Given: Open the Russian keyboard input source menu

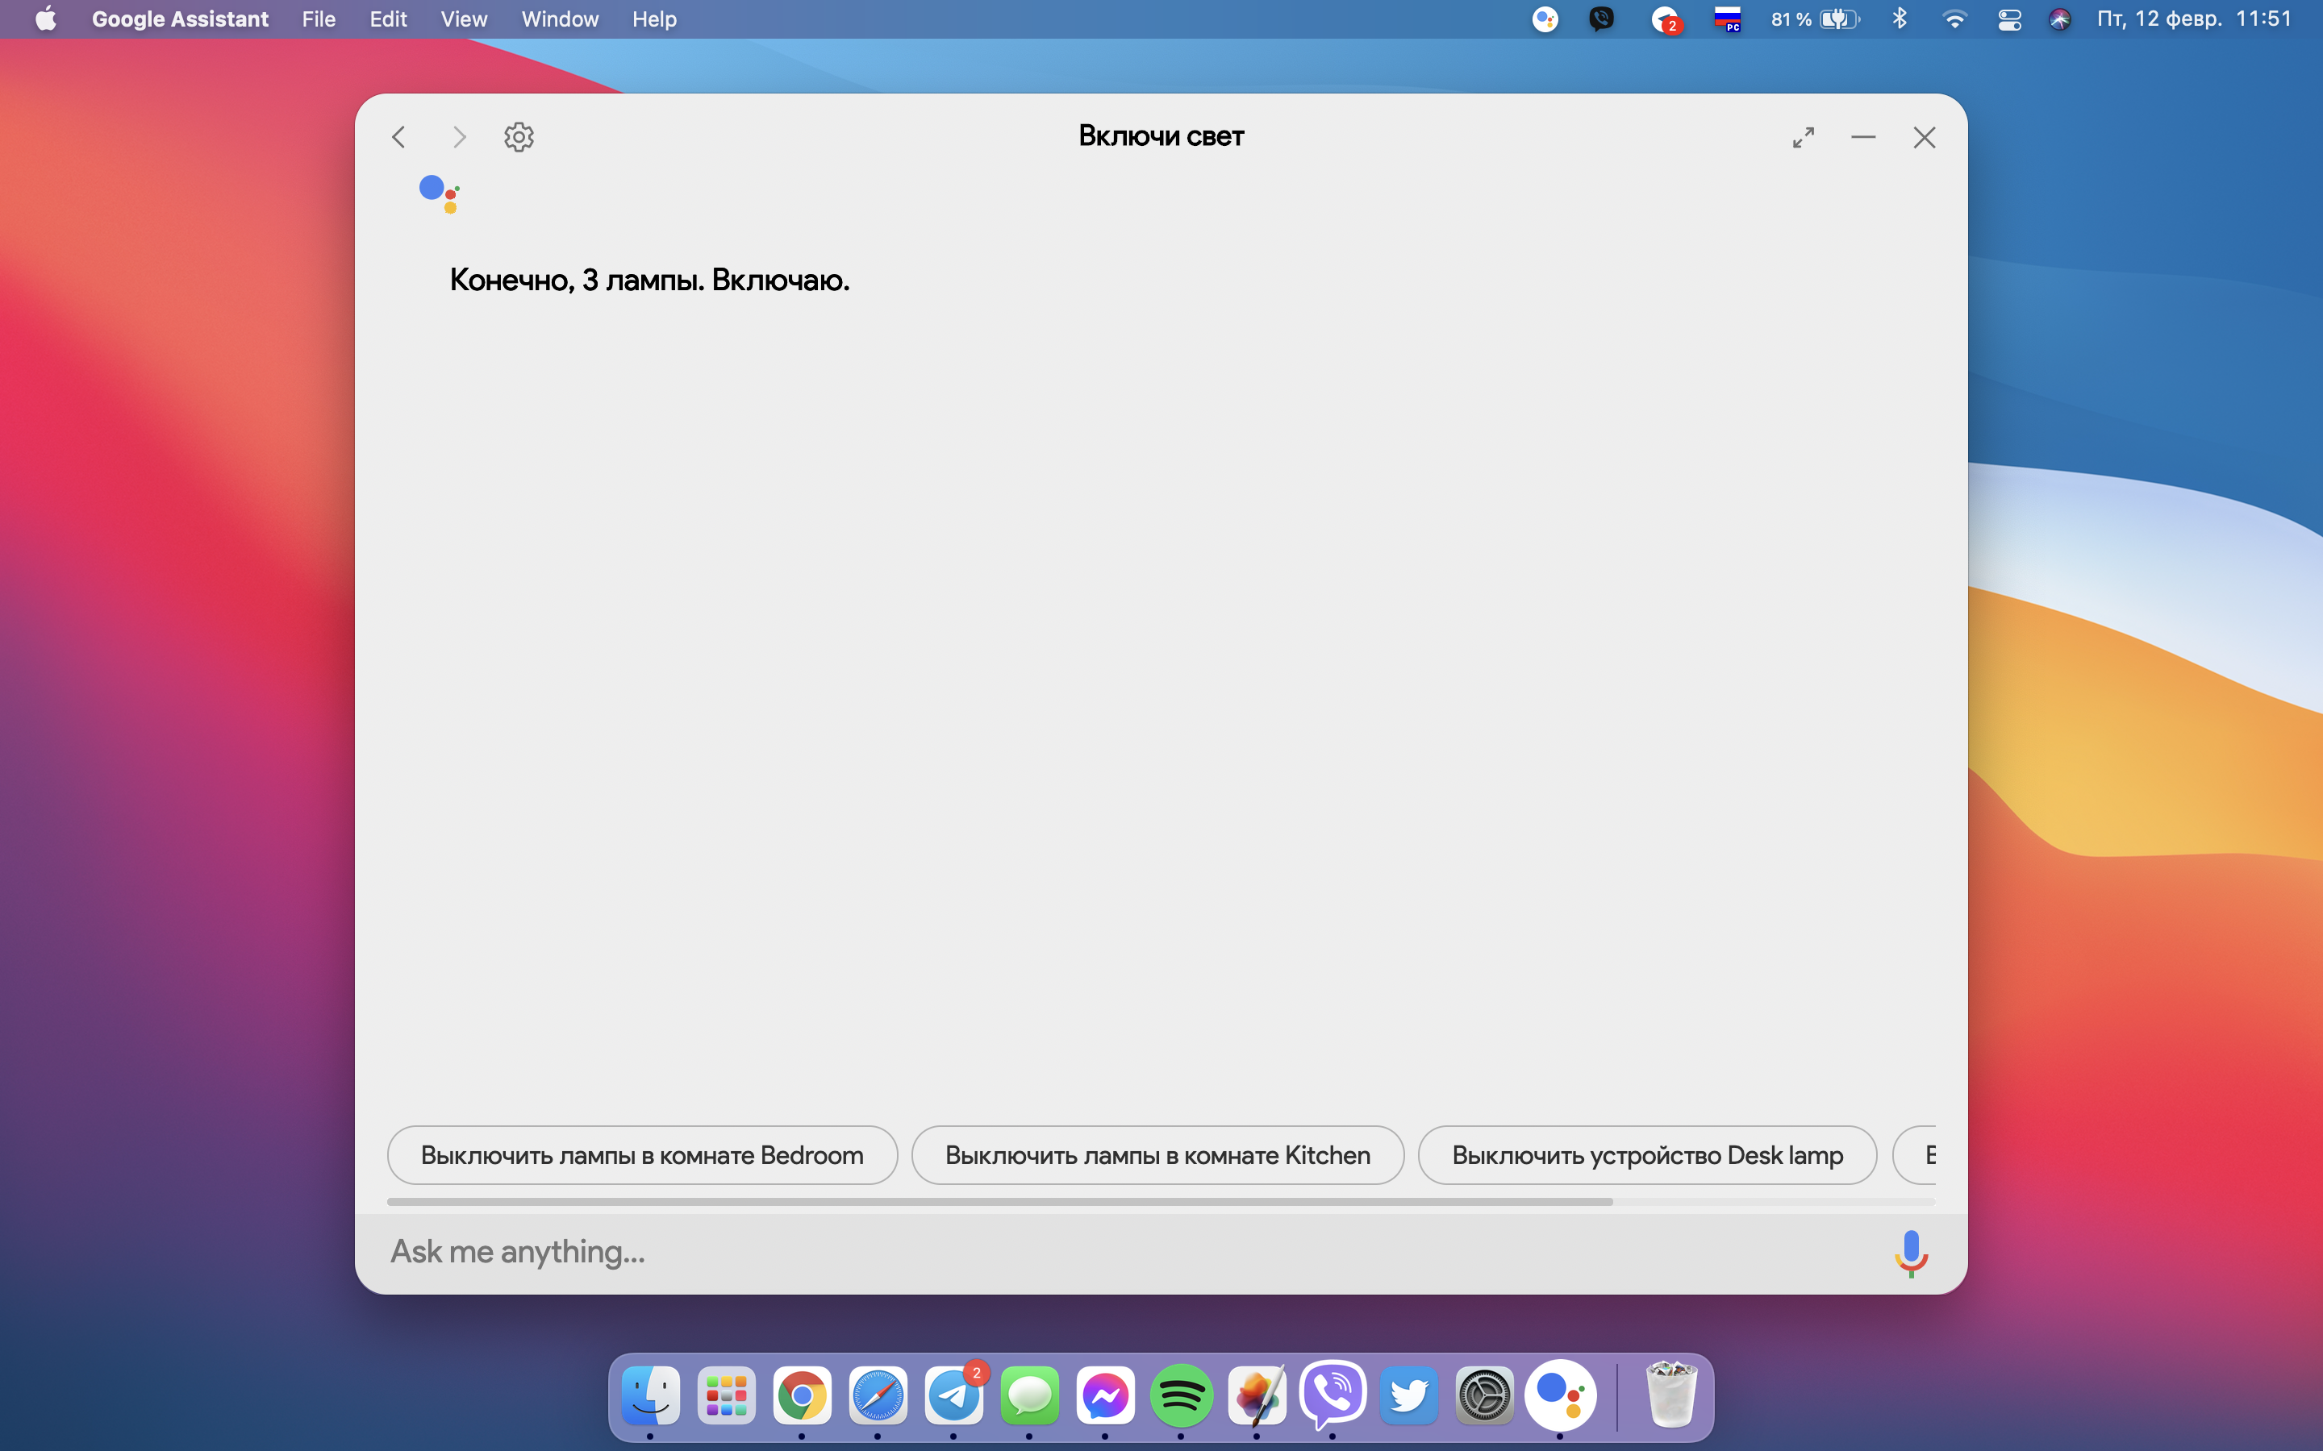Looking at the screenshot, I should (1727, 19).
